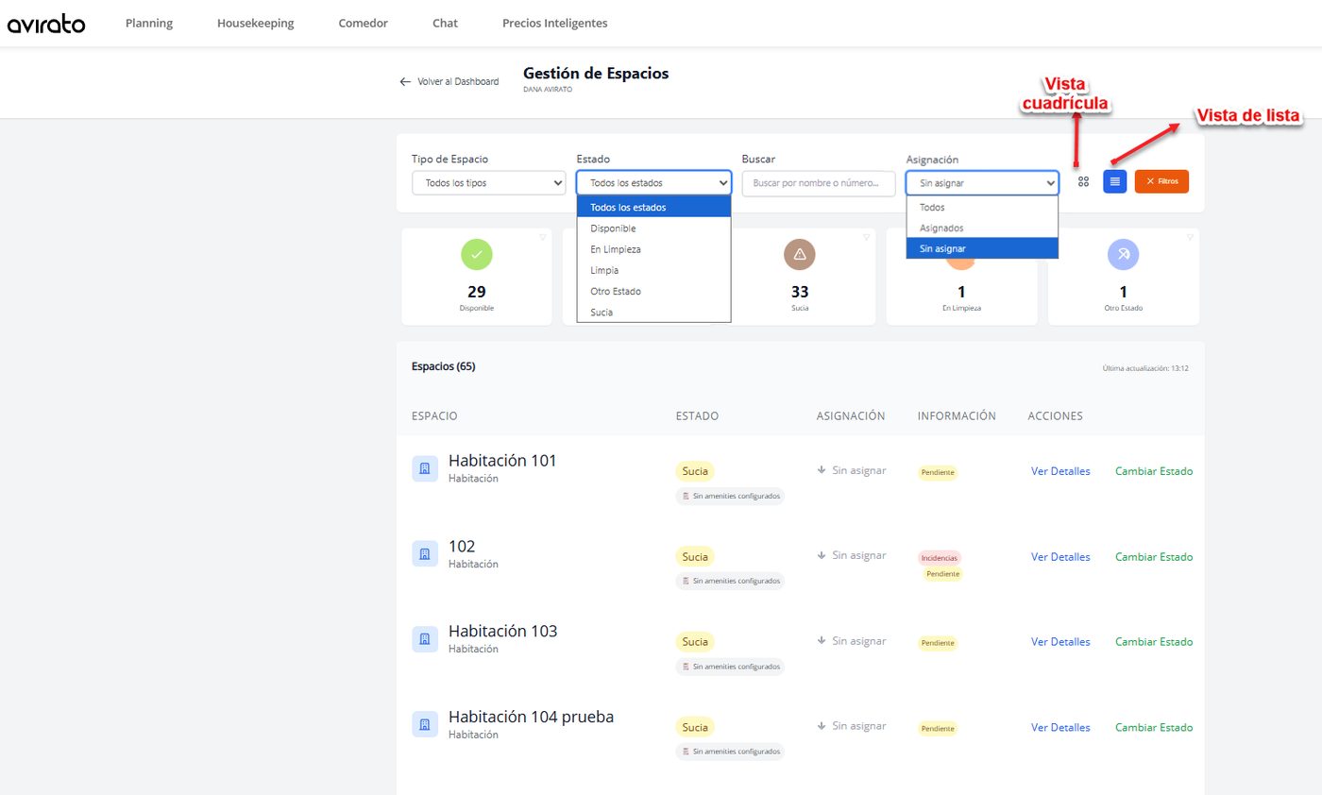Select the Sucia state option in list
Screen dimensions: 1322x795
tap(653, 312)
